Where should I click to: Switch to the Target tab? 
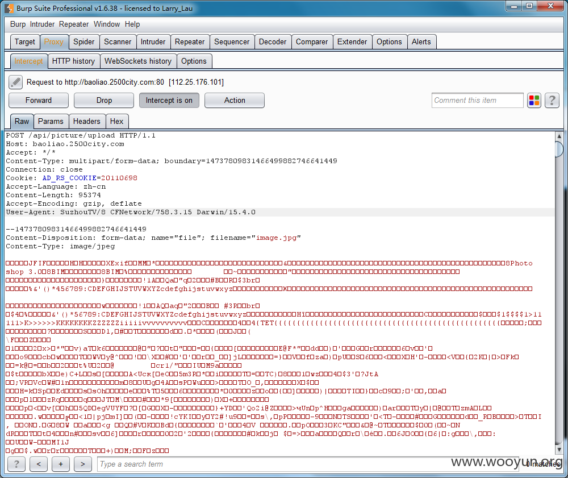tap(25, 41)
